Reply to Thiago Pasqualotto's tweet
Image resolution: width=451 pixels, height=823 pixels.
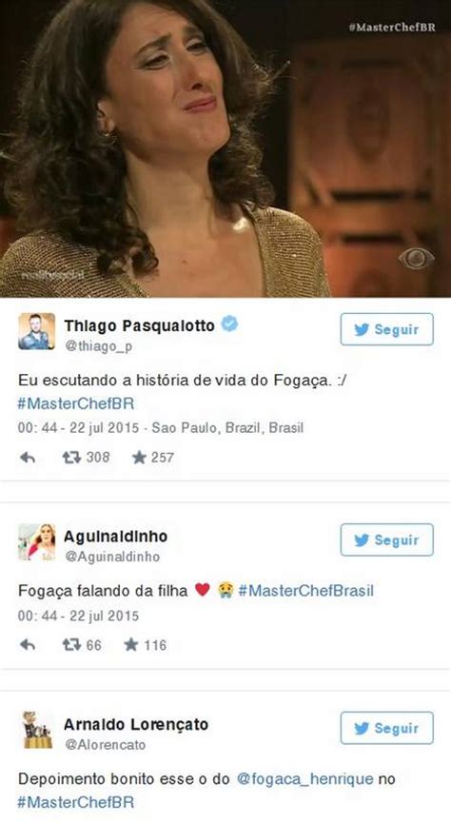(28, 458)
